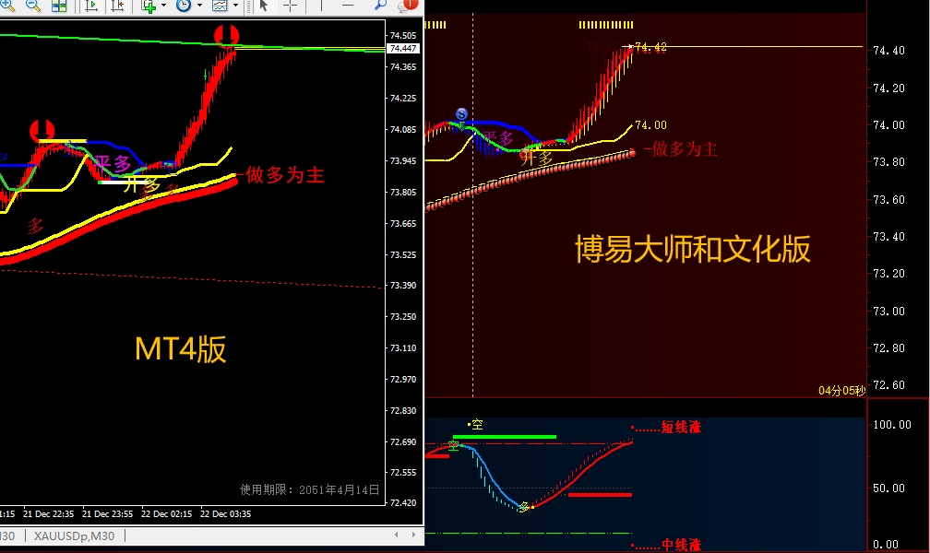Click the 100.00 oscillator scale value

891,424
